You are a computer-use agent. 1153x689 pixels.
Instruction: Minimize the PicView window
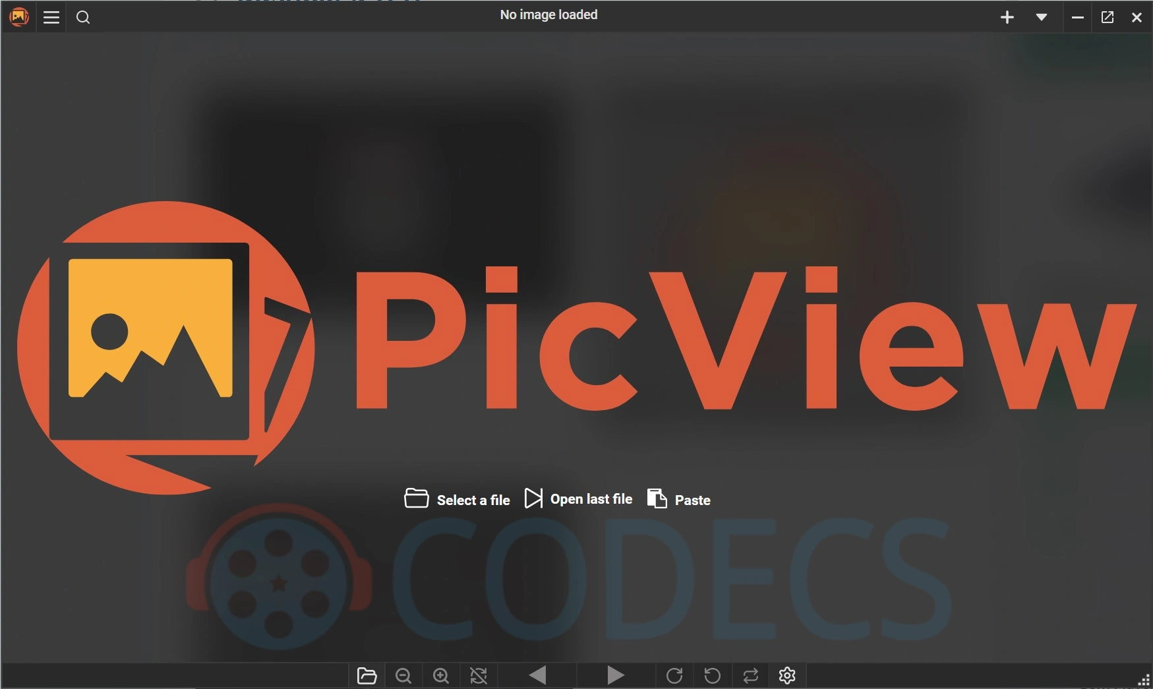click(1078, 18)
